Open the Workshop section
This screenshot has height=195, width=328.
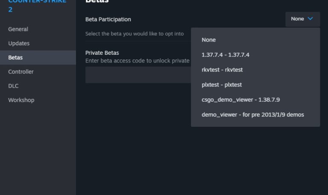click(21, 100)
